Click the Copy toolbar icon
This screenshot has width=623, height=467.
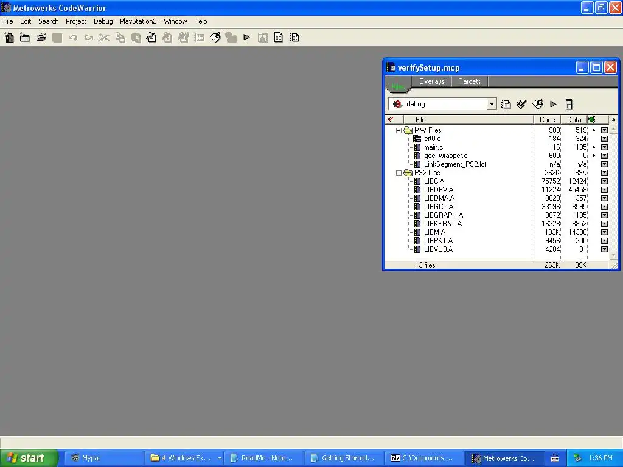click(120, 38)
